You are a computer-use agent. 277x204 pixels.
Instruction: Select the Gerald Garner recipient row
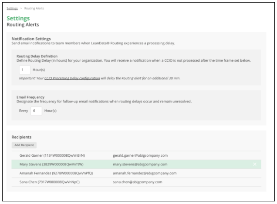[x=52, y=155]
